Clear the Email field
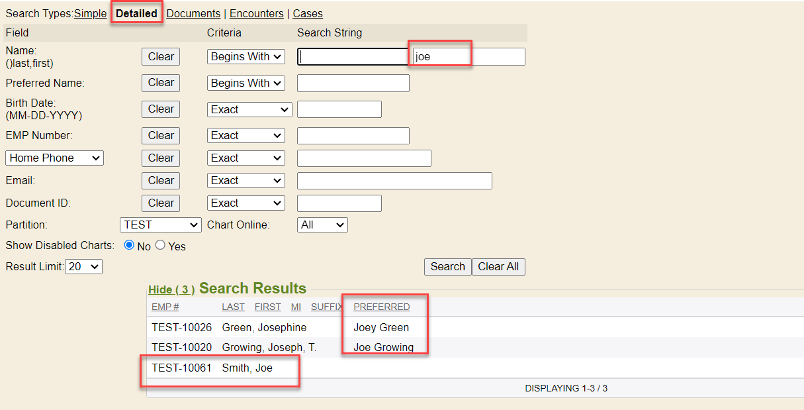This screenshot has width=804, height=410. pyautogui.click(x=161, y=181)
